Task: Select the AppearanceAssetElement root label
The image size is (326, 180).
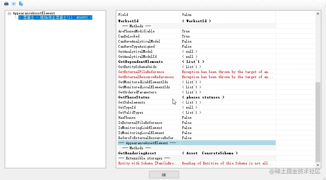Action: (x=34, y=13)
